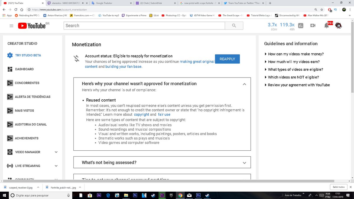Expand the Live Streaming sidebar chevron
Viewport: 354px width, 199px height.
tap(56, 166)
